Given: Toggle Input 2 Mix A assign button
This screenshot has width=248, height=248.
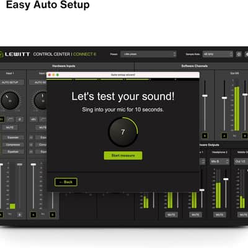Looking at the screenshot, I should coord(33,215).
